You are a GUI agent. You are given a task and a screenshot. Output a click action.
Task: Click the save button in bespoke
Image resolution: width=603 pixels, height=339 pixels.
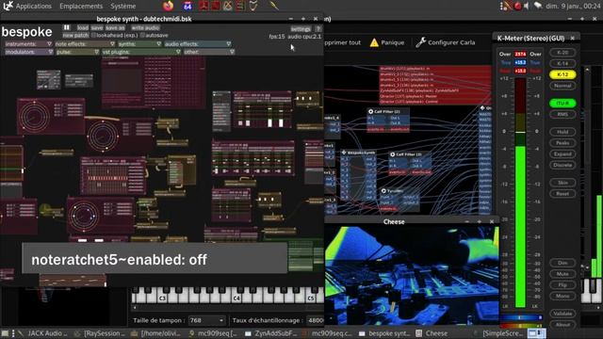click(x=97, y=27)
